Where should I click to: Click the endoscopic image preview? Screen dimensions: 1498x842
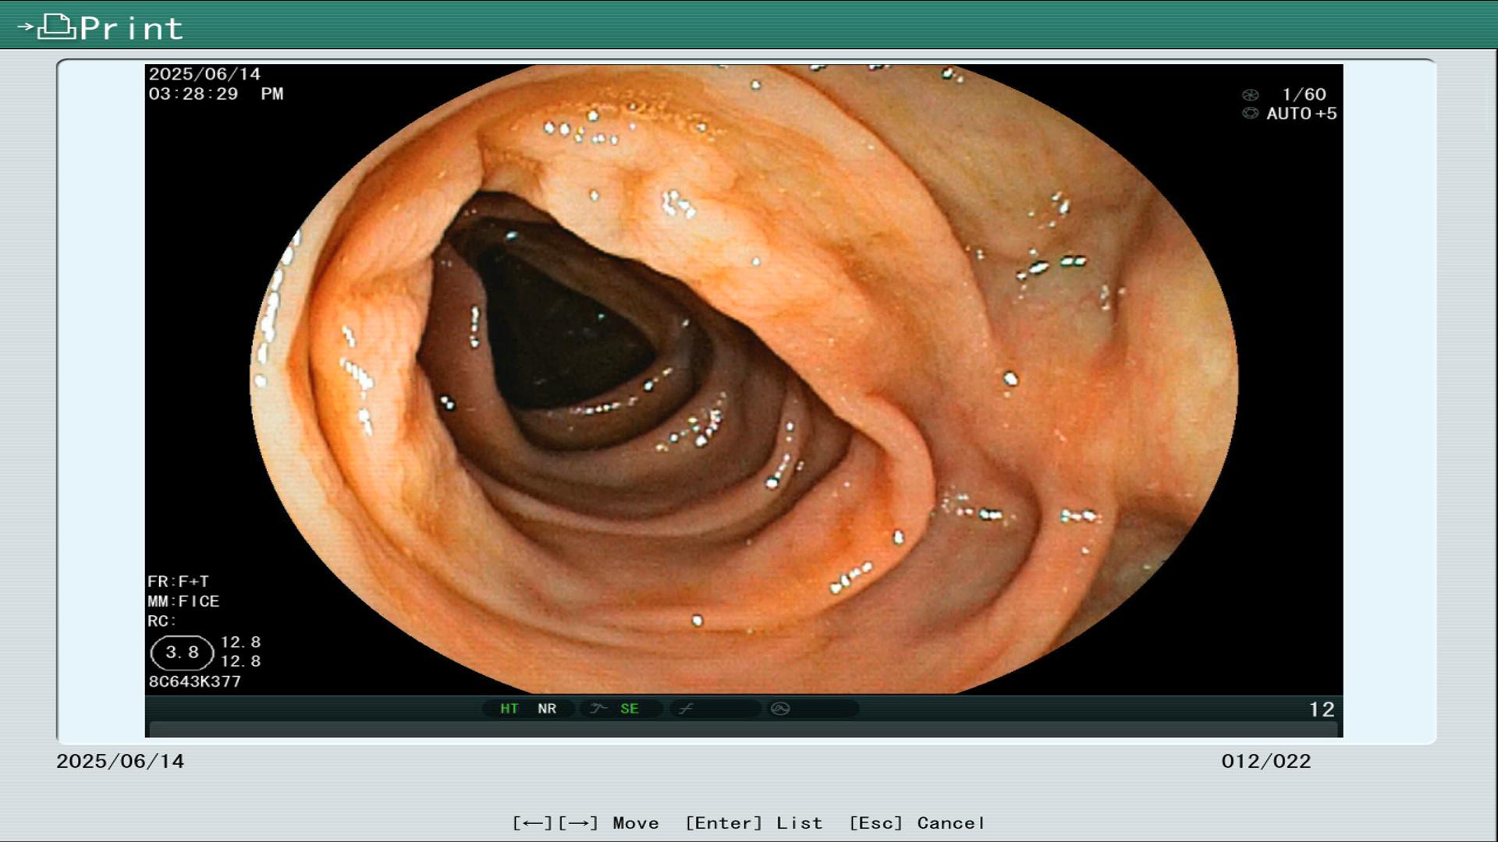tap(744, 380)
